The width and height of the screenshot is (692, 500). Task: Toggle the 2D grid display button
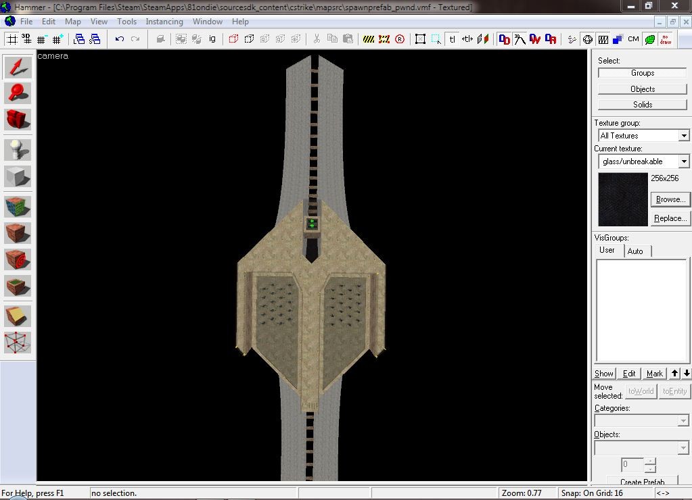[x=12, y=39]
